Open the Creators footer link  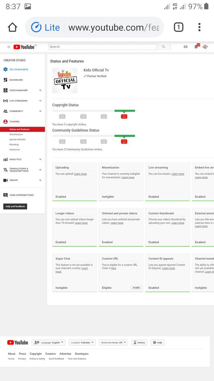pos(50,354)
